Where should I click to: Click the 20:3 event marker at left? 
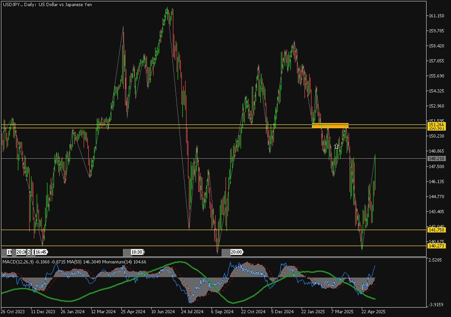pyautogui.click(x=21, y=252)
